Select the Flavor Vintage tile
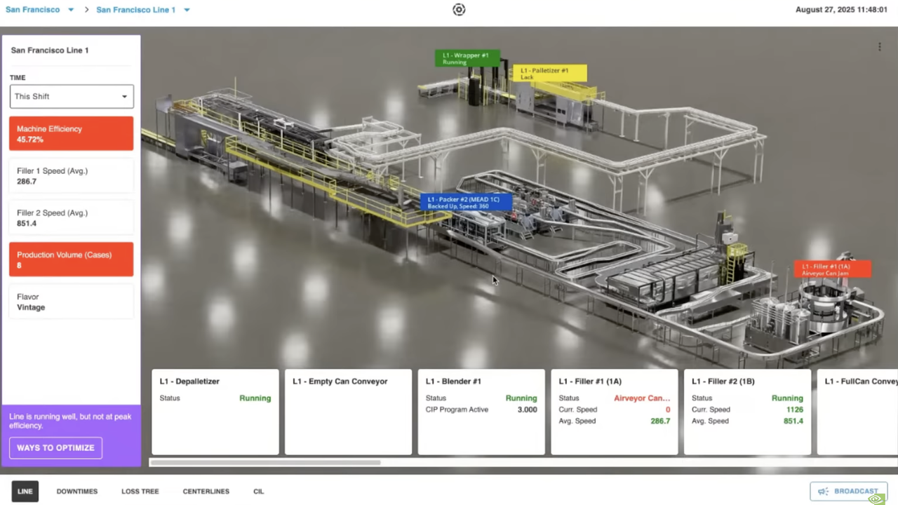Viewport: 898px width, 505px height. click(x=72, y=302)
